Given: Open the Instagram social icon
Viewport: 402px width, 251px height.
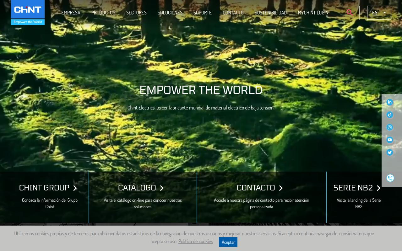Looking at the screenshot, I should (x=390, y=127).
